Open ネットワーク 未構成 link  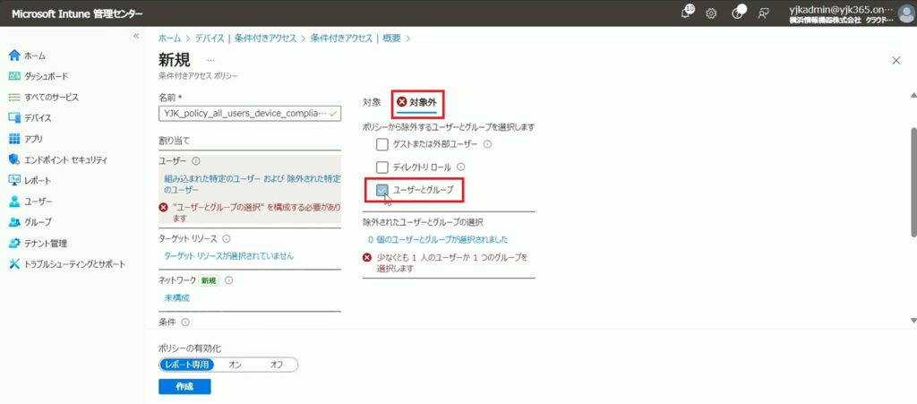(176, 298)
